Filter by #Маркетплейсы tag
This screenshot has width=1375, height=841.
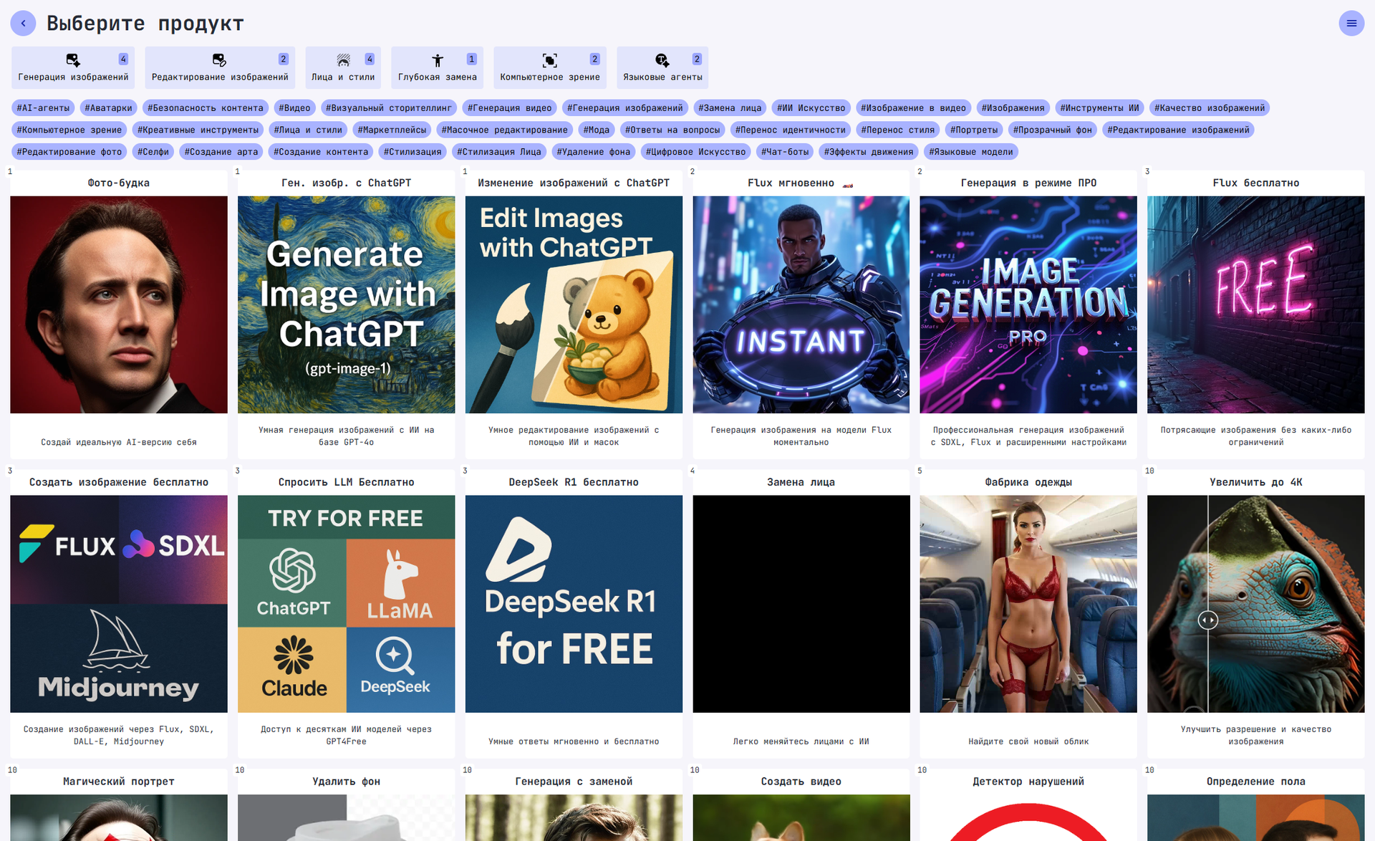(x=392, y=130)
